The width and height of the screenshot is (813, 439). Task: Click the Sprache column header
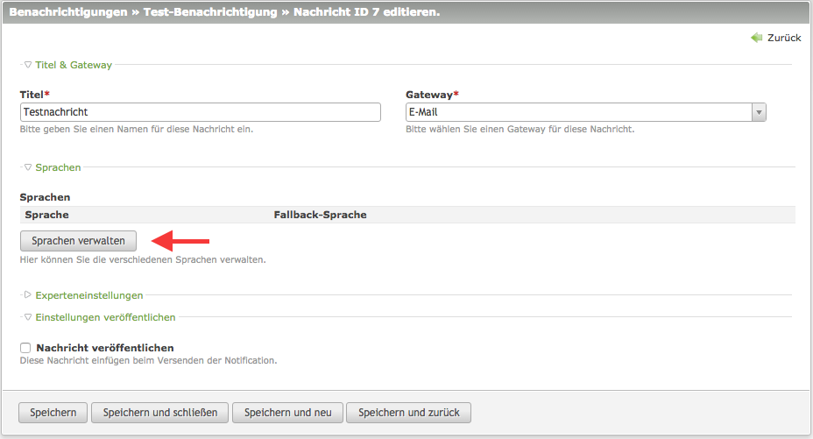point(47,215)
